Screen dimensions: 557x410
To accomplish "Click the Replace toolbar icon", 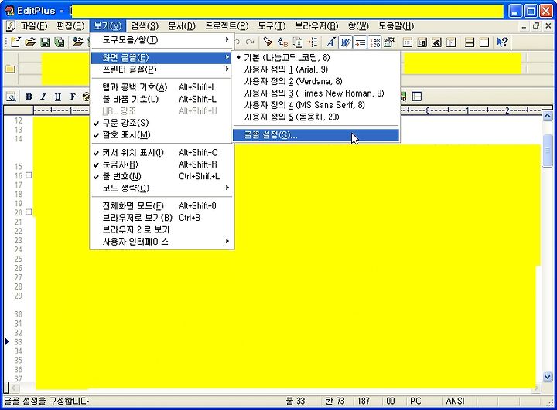I will 283,42.
